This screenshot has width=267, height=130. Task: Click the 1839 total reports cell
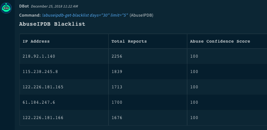point(117,71)
